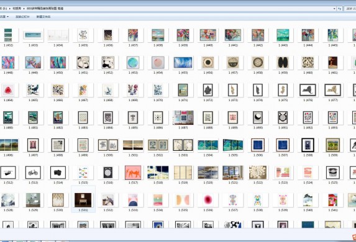Select the dark starry painting thumbnail 1 (436)
The image size is (356, 242).
pyautogui.click(x=108, y=35)
